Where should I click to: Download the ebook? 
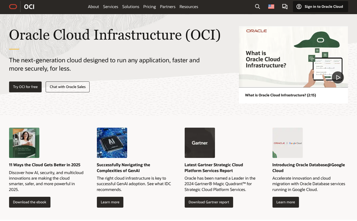[x=30, y=202]
